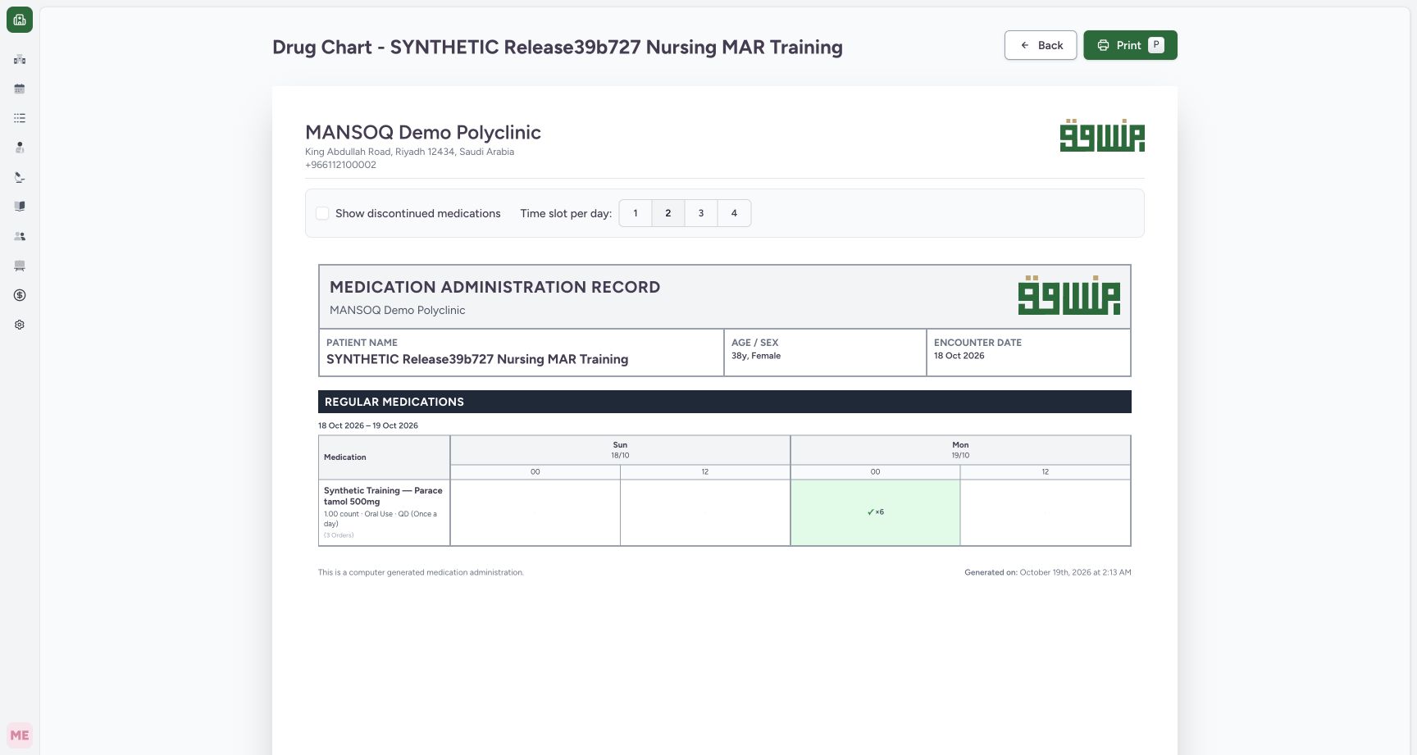The image size is (1417, 755).
Task: Click the Sun 18/10 column header
Action: click(620, 450)
